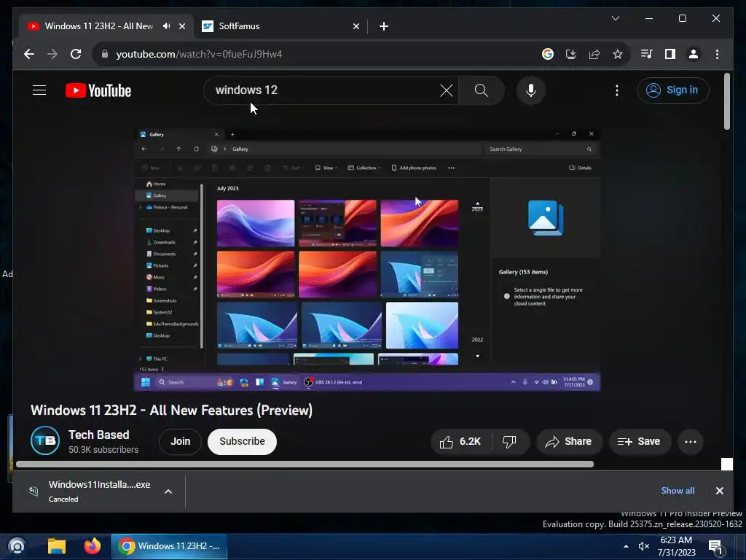Mute the YouTube tab audio icon
The width and height of the screenshot is (746, 560).
[x=166, y=26]
